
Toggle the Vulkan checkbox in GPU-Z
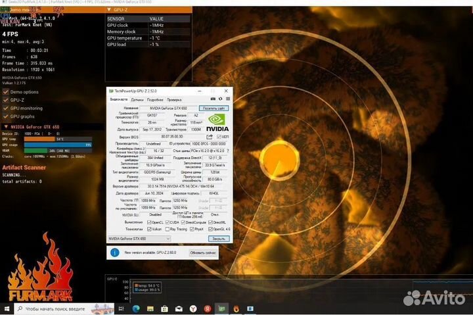149,230
